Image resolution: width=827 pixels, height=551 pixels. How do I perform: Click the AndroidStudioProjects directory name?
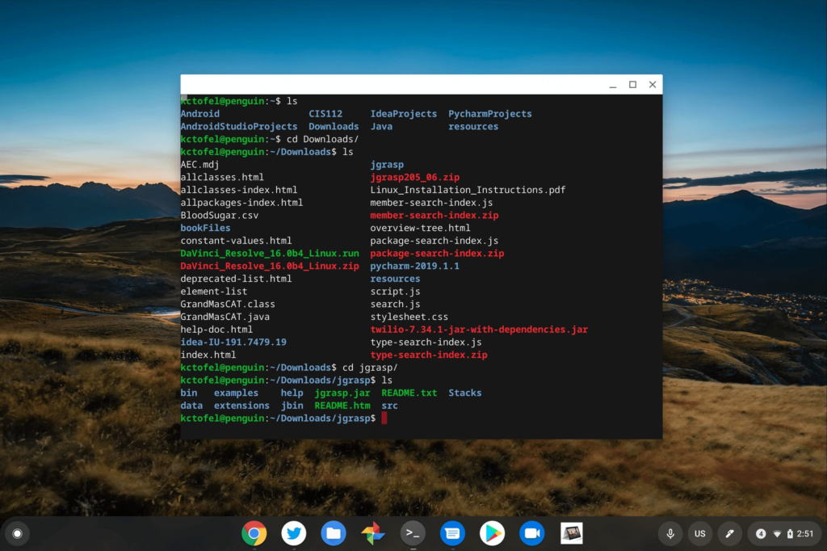click(239, 127)
